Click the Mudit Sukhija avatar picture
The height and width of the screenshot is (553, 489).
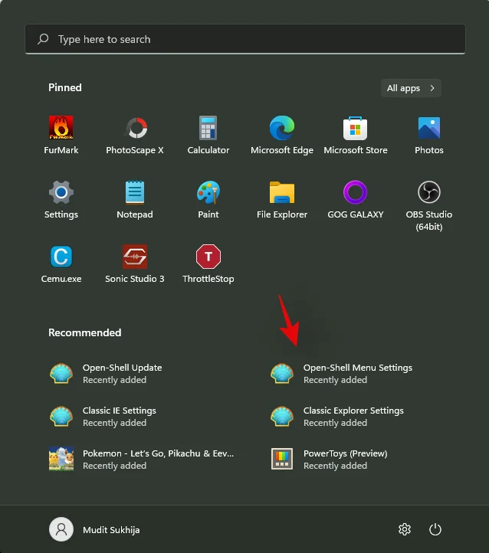click(x=61, y=529)
